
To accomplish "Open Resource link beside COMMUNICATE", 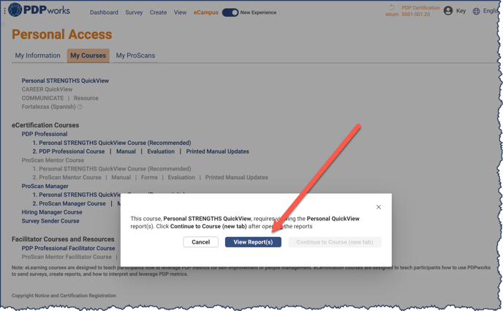I will (x=86, y=98).
